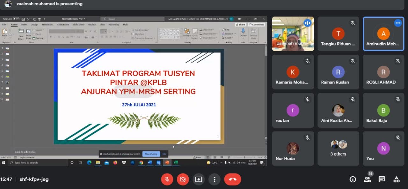408x189 pixels.
Task: Open the Review ribbon tab
Action: click(x=92, y=25)
